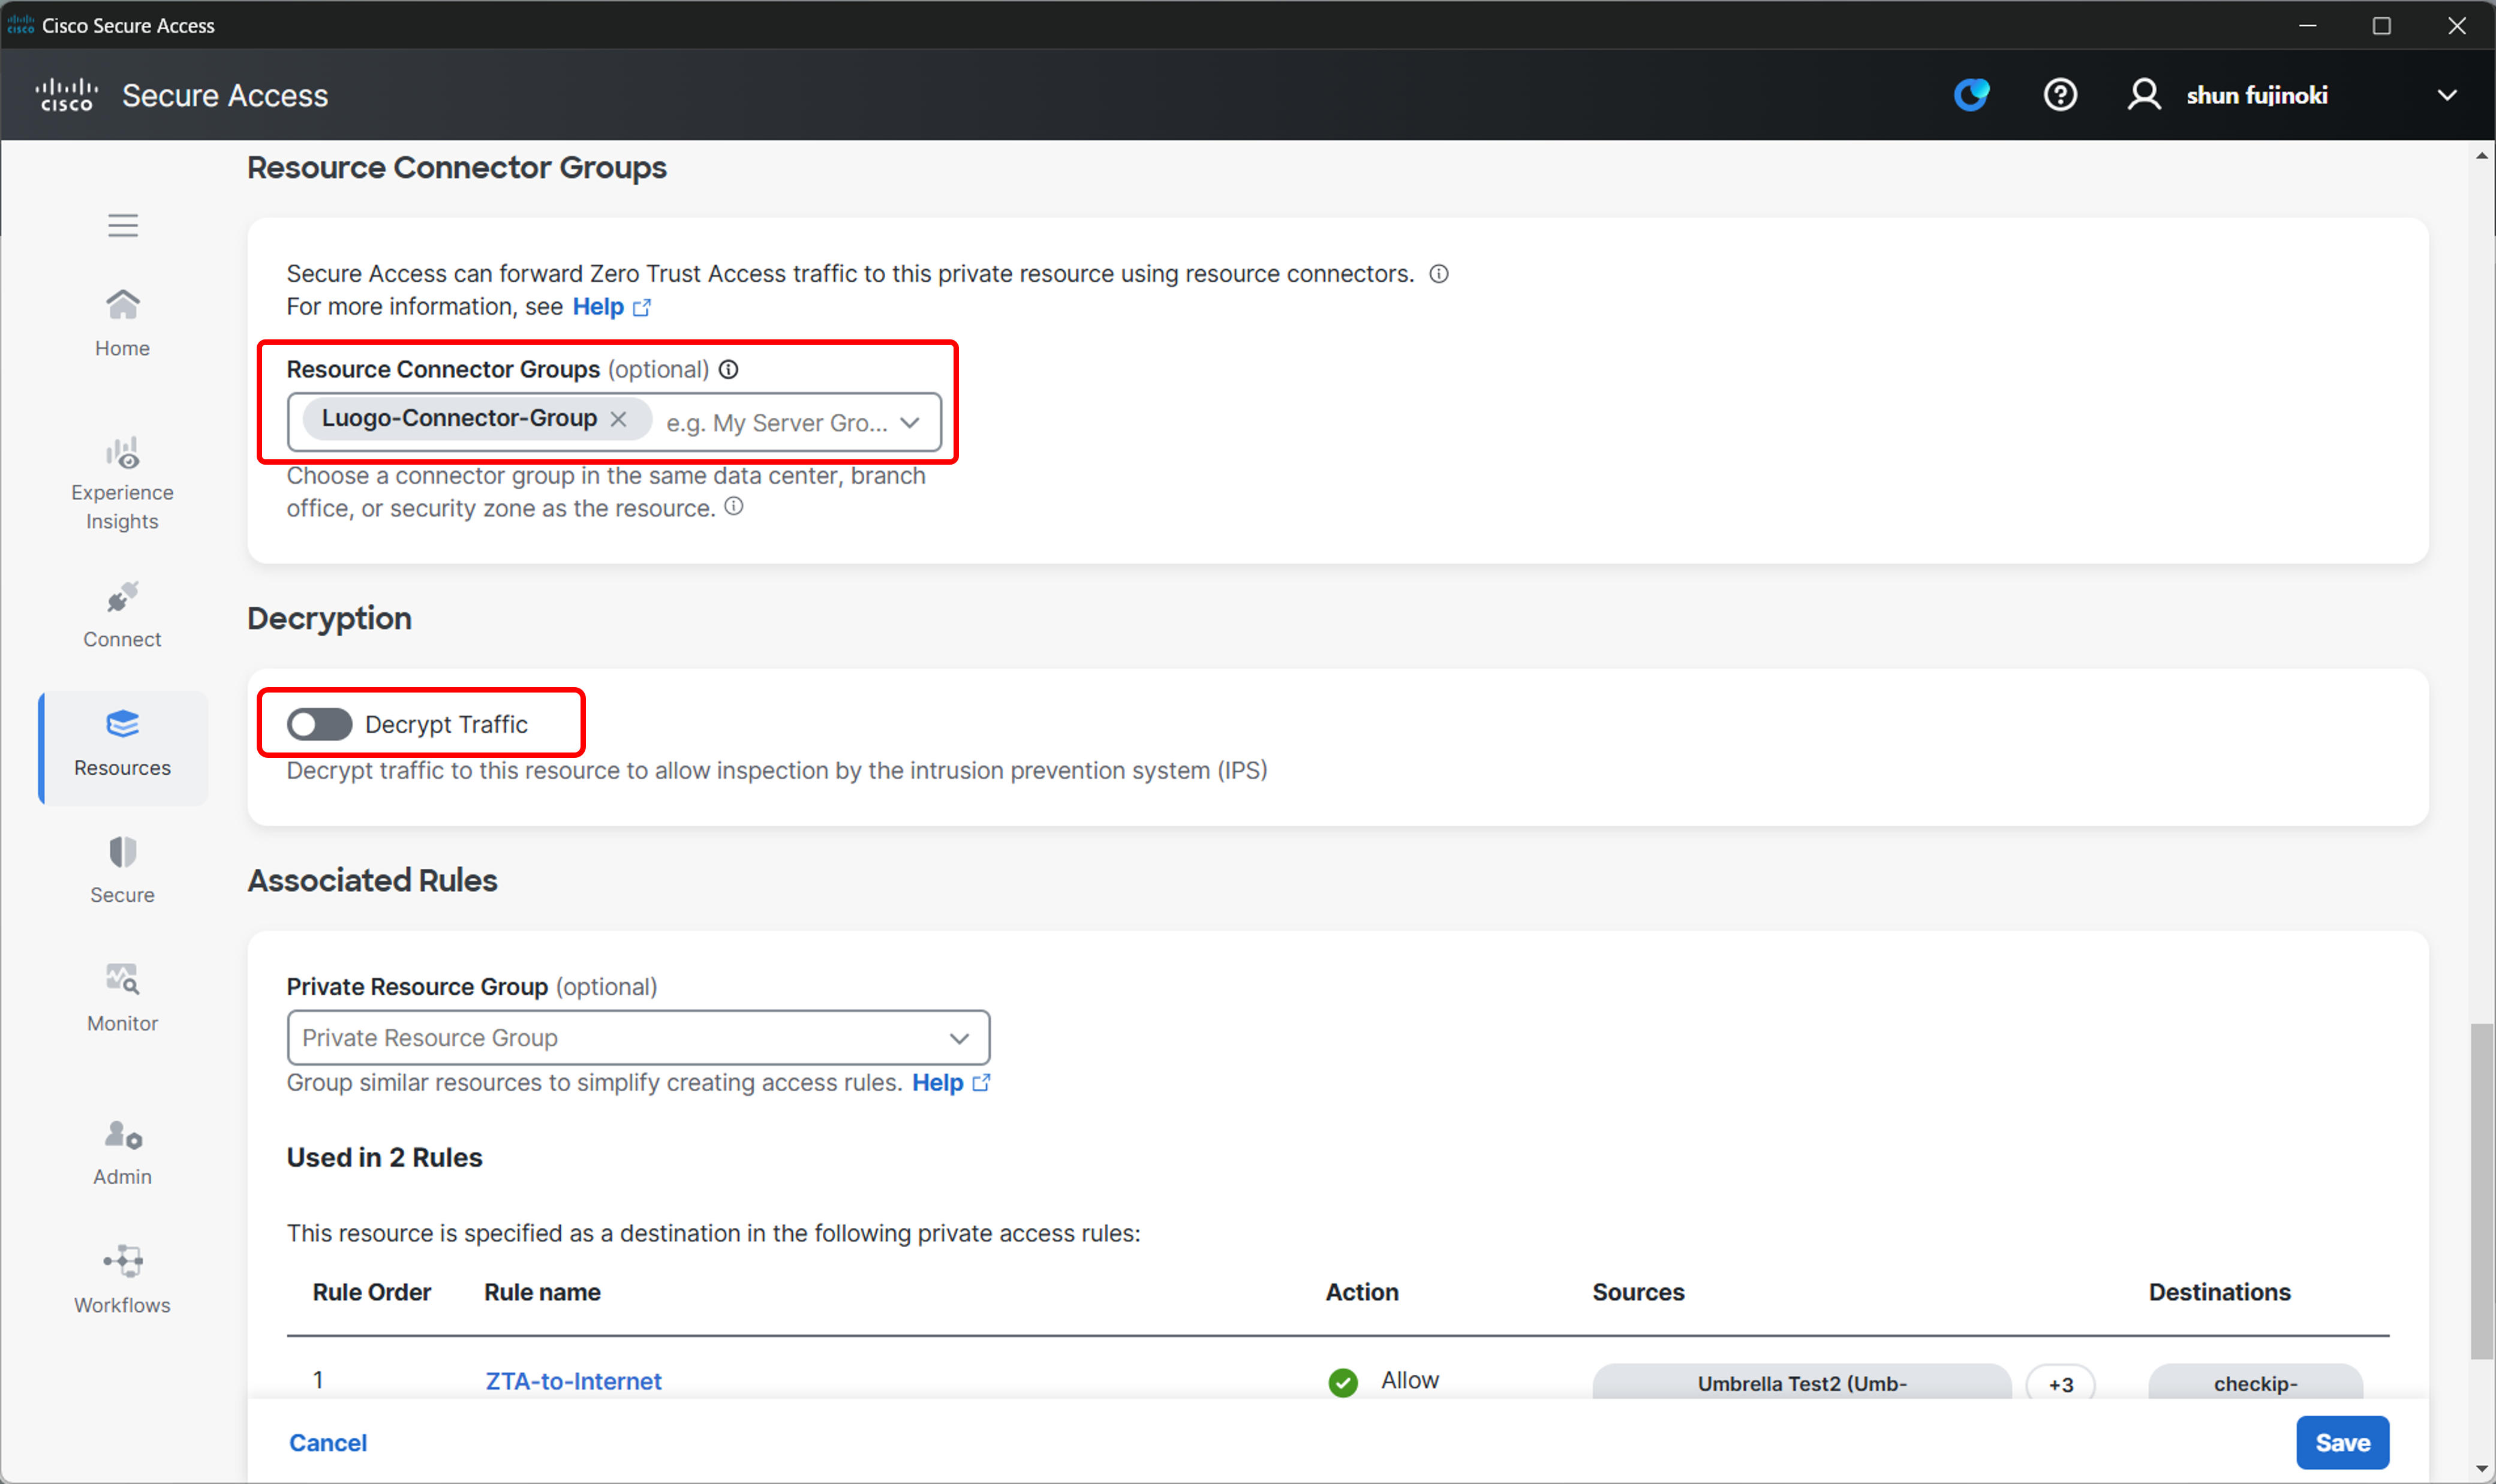This screenshot has width=2496, height=1484.
Task: Click the vertical scrollbar thumb
Action: point(2481,1190)
